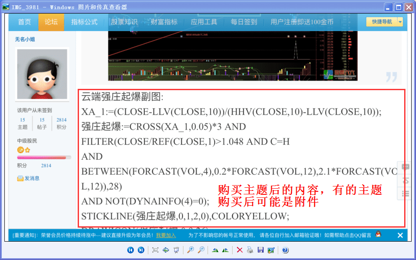Open image for editing

(x=271, y=250)
